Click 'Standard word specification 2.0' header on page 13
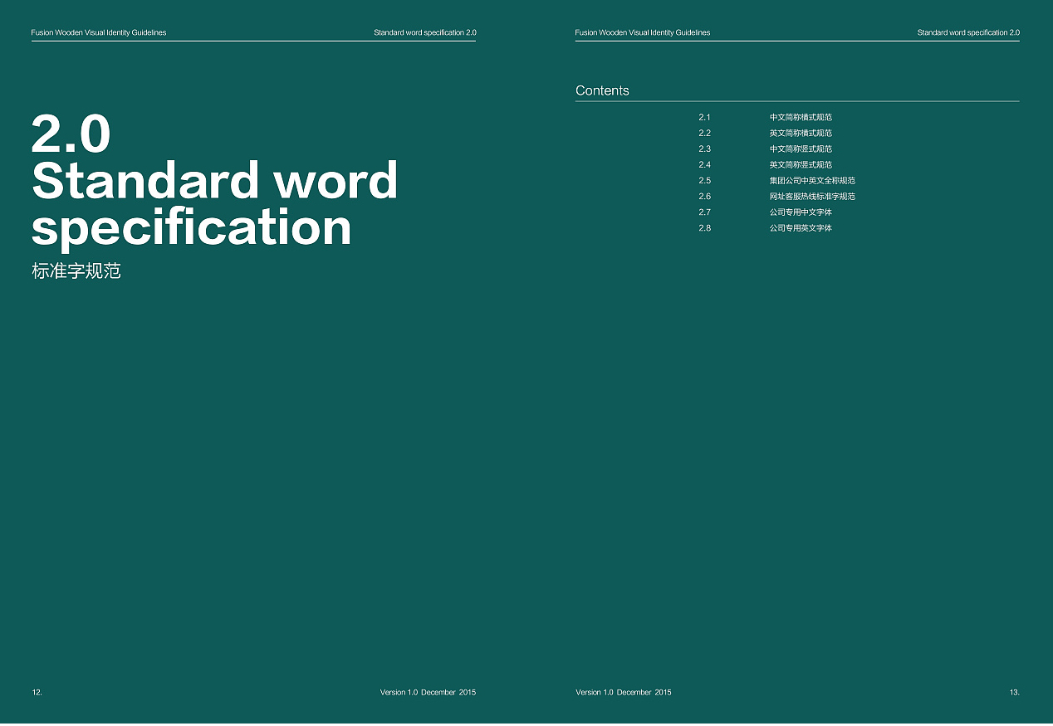Screen dimensions: 1053x726 point(968,32)
